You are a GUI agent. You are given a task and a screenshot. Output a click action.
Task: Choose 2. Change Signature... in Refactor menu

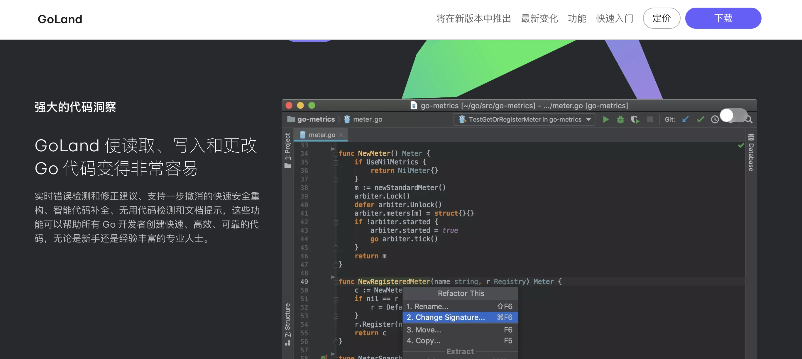(x=460, y=317)
